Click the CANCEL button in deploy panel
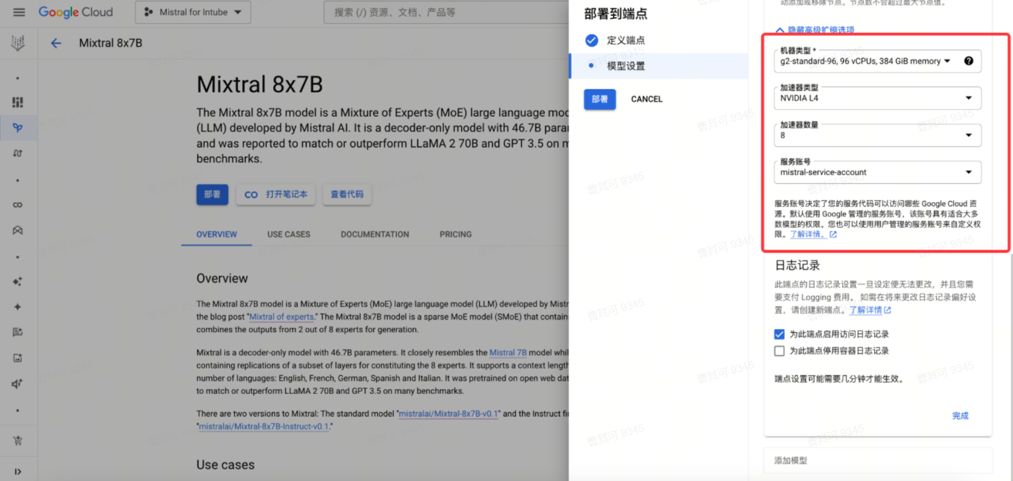 646,99
